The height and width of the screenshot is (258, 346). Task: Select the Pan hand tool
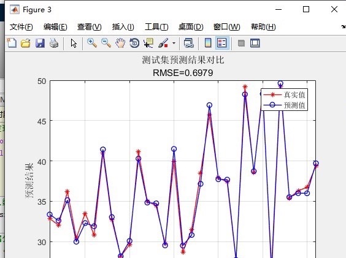point(120,43)
